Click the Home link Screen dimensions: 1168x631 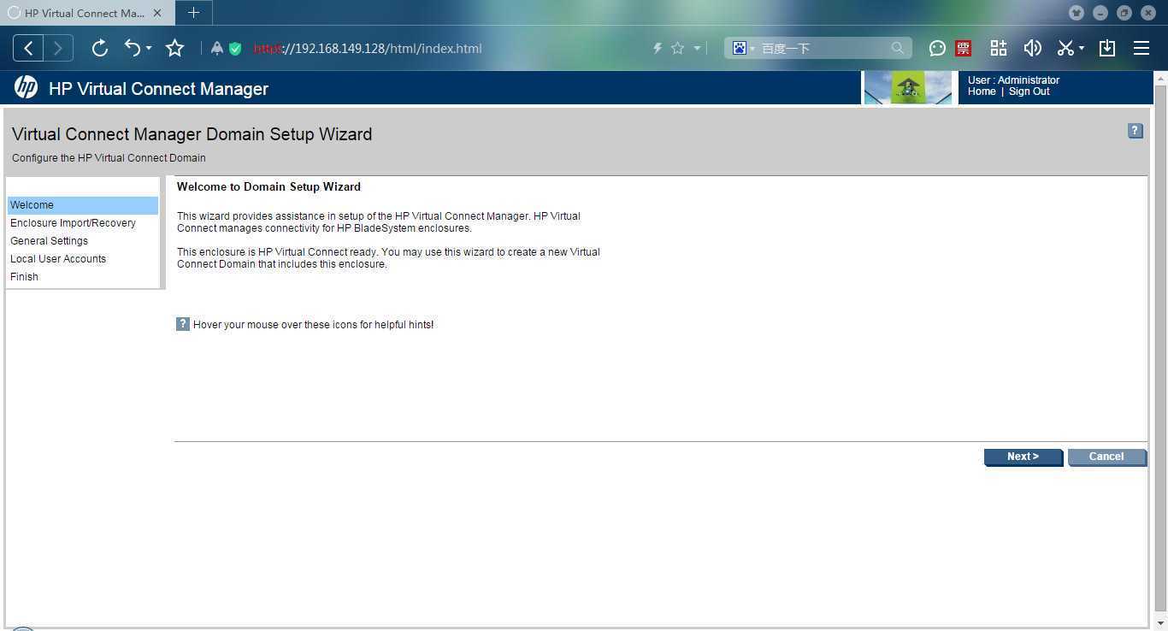point(982,91)
